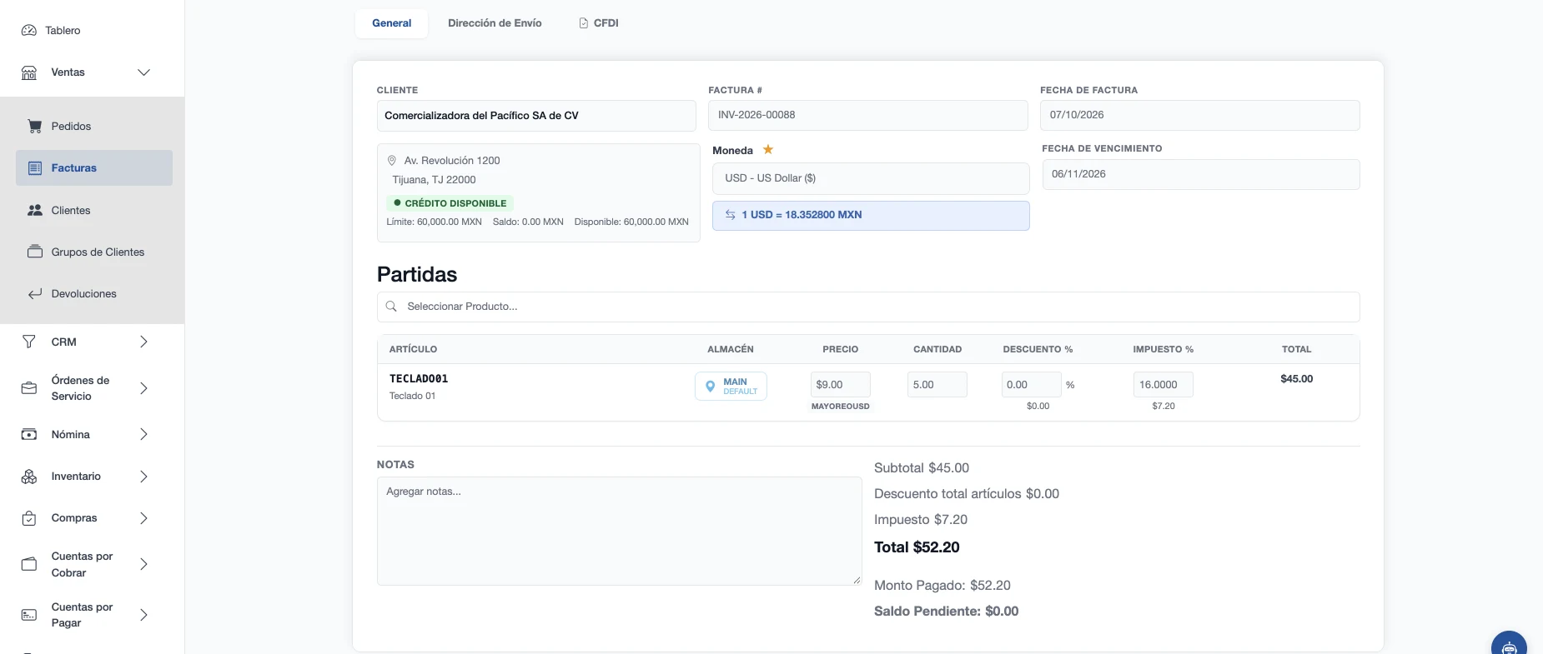Click the Seleccionar Producto search field

(868, 307)
